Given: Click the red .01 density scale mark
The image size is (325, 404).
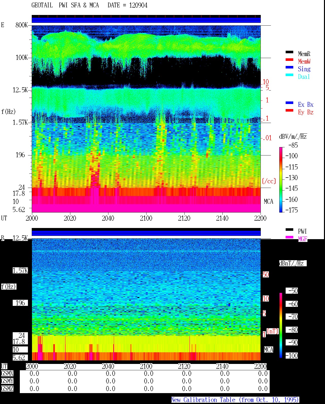Looking at the screenshot, I should [x=267, y=138].
